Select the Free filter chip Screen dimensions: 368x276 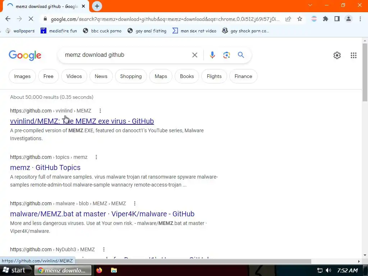click(49, 76)
